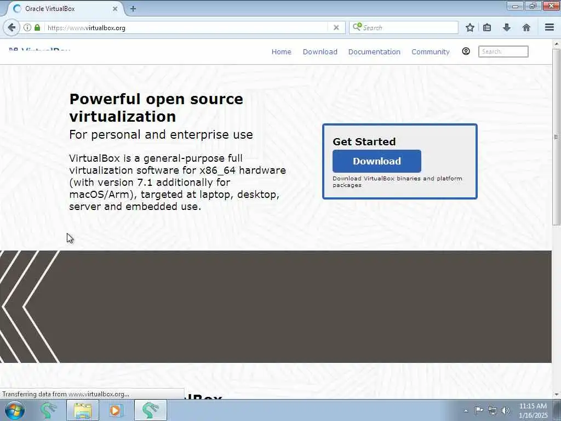
Task: Click the scrollbar up arrow
Action: [556, 44]
